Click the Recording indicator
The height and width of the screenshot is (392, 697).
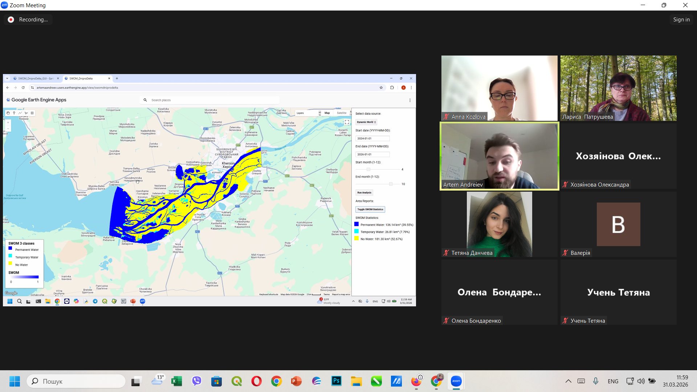[x=28, y=20]
